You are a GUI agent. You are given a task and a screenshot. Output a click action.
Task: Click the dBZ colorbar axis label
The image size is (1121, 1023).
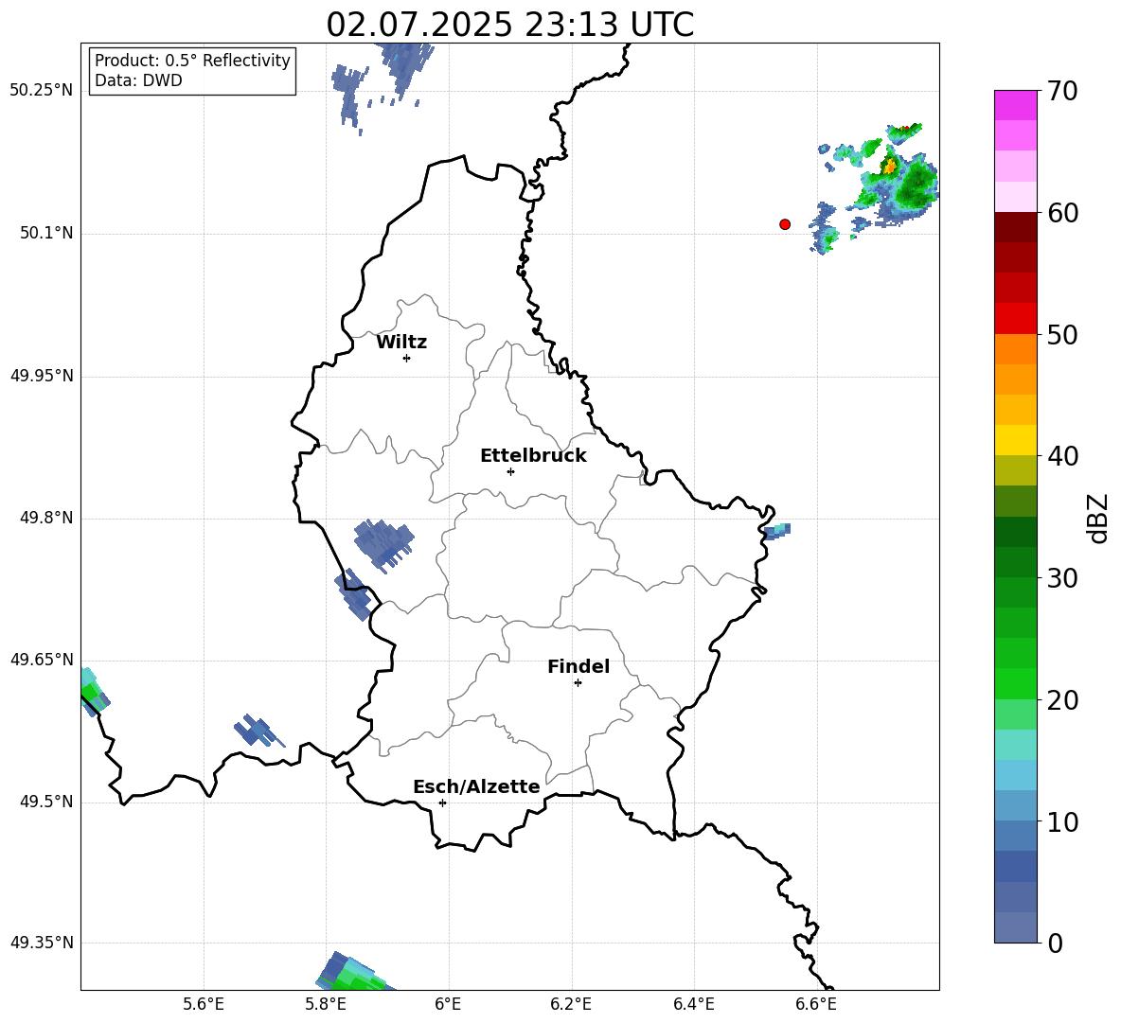(x=1097, y=518)
